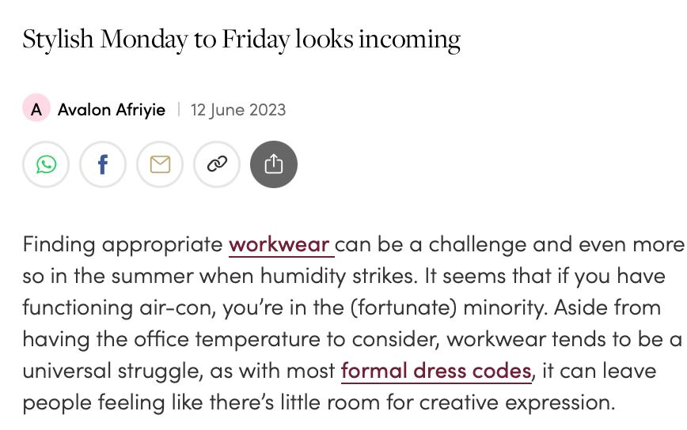The height and width of the screenshot is (430, 687).
Task: Click the 'Stylish Monday to Friday' headline
Action: point(241,39)
